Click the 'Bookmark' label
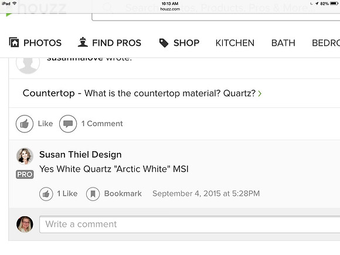Screen dimensions: 340x255 (123, 193)
